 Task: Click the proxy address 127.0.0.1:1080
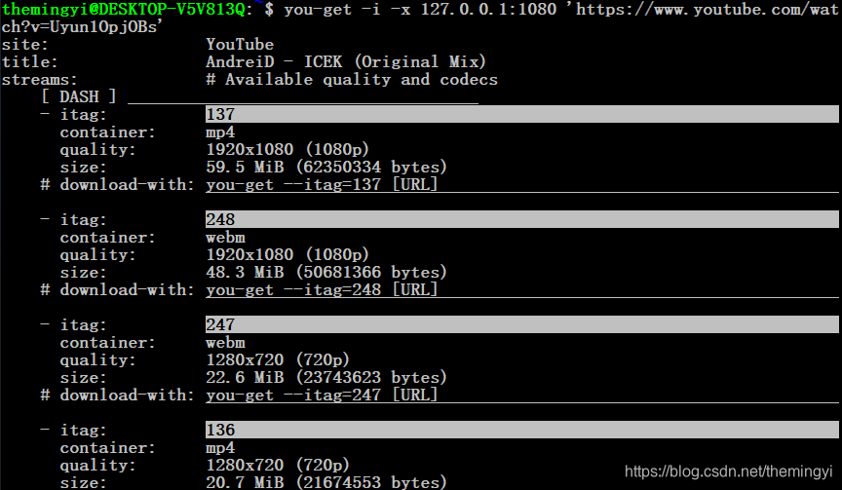pos(488,9)
